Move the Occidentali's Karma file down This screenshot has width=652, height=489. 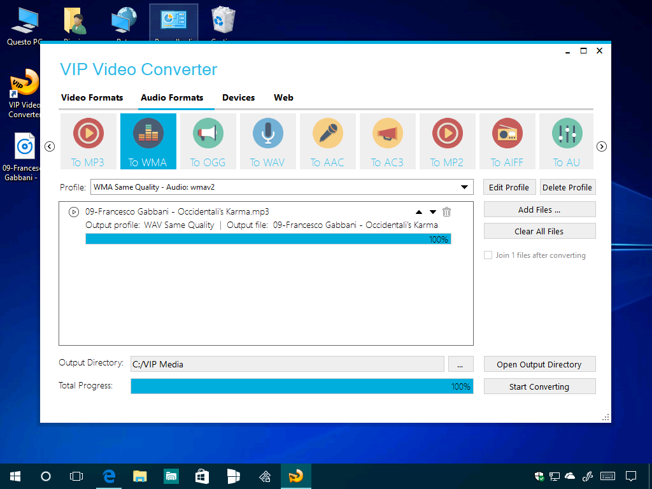pos(433,212)
